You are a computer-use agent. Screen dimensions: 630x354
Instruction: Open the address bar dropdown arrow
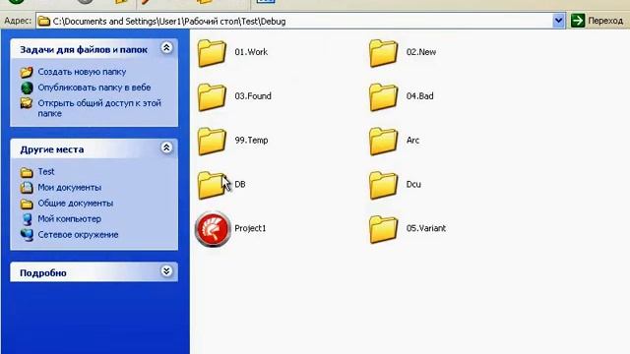coord(558,21)
